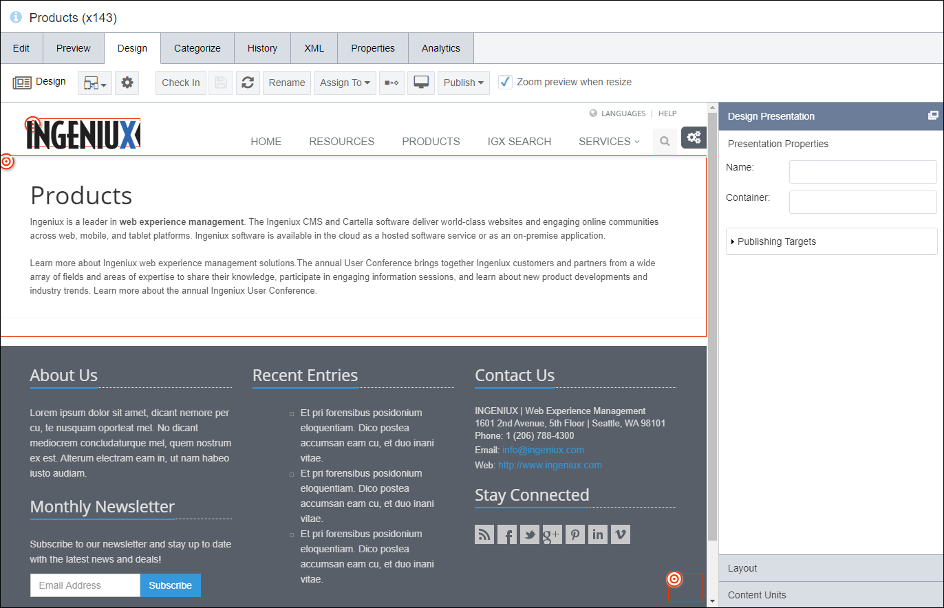This screenshot has height=608, width=944.
Task: Click the Container input field
Action: pyautogui.click(x=863, y=202)
